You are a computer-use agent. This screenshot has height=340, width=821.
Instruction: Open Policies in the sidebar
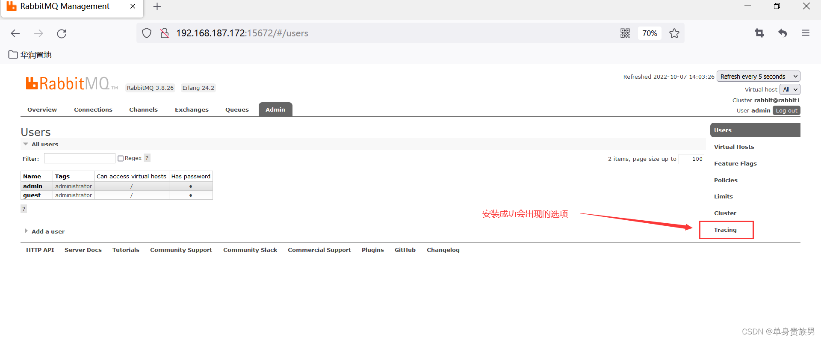point(726,180)
